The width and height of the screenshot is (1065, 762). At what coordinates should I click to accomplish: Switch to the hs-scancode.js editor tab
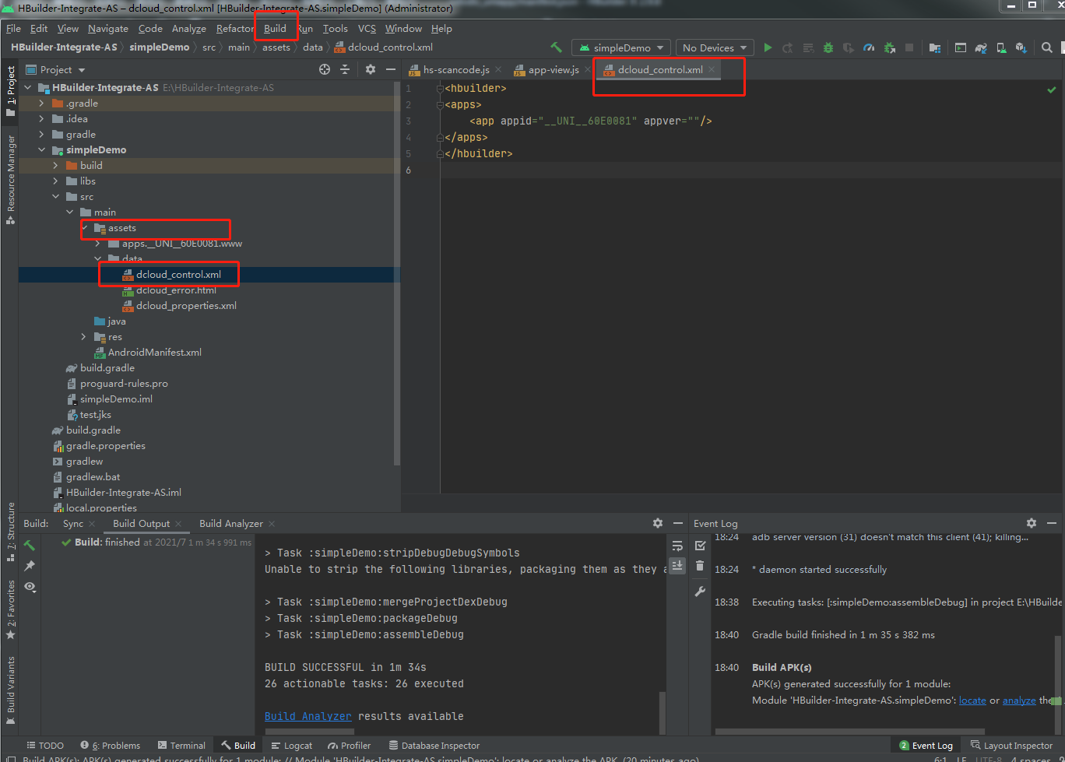coord(455,70)
